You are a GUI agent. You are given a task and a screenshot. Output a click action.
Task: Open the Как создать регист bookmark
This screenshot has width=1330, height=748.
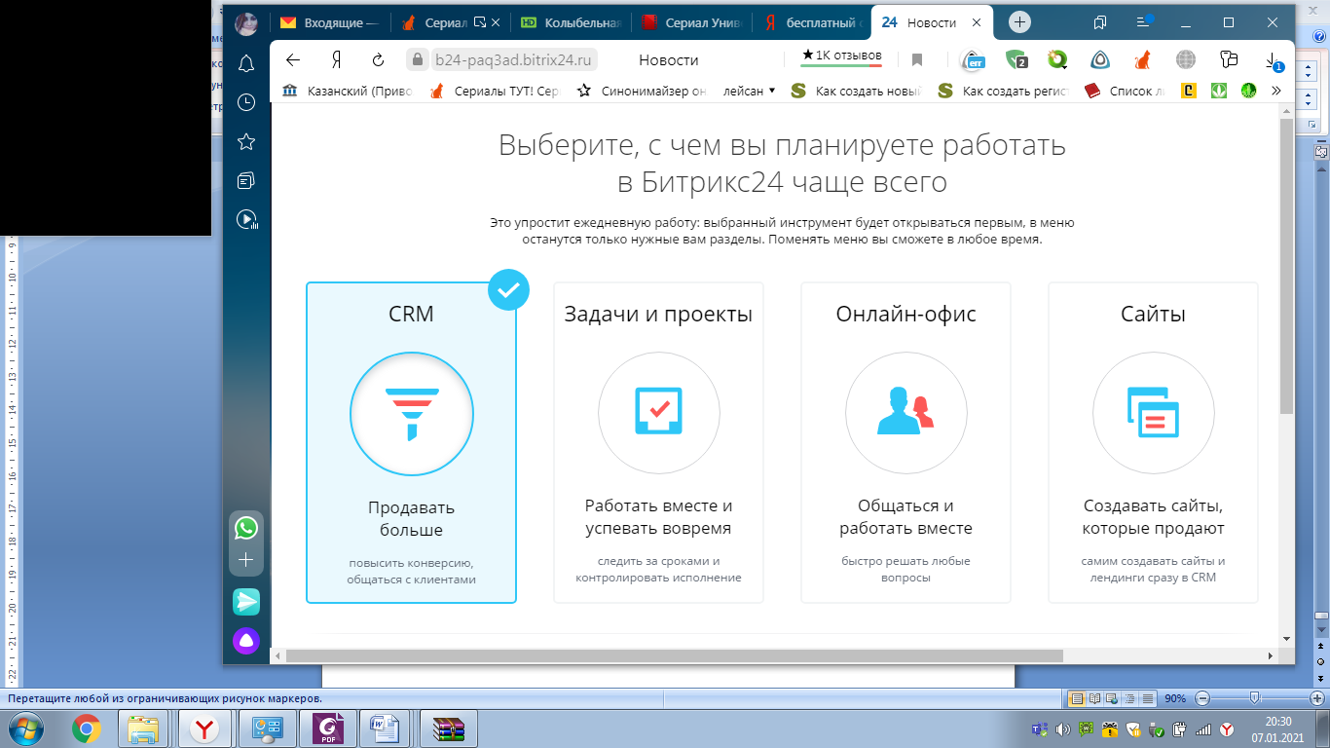(x=1004, y=91)
